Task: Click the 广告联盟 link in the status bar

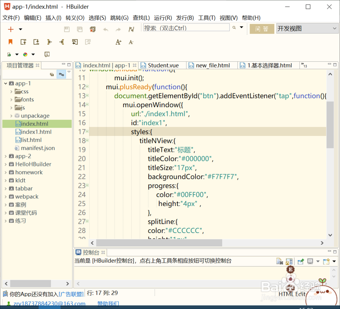Action: 71,294
